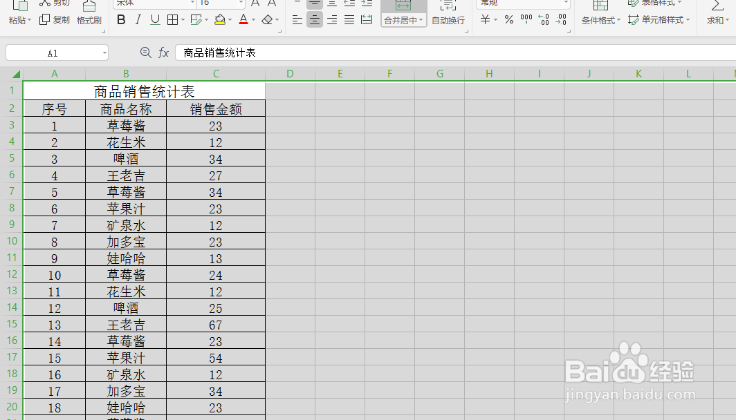Open the insert function fx button
Image resolution: width=736 pixels, height=420 pixels.
(x=163, y=52)
